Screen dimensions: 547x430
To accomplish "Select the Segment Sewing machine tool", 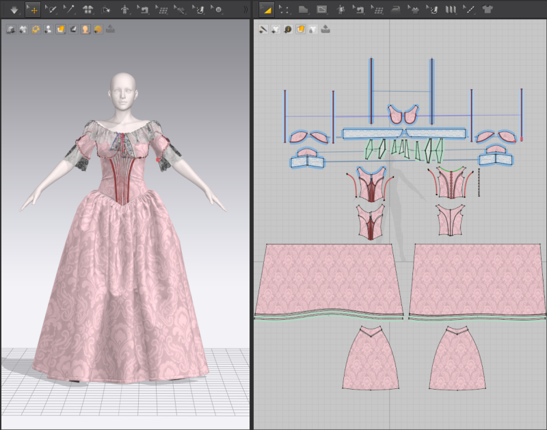I will (360, 10).
